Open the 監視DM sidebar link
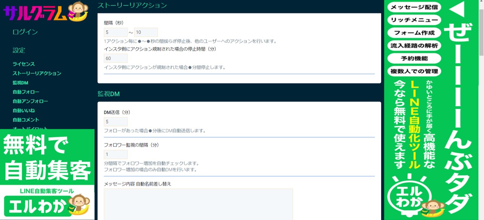The width and height of the screenshot is (484, 220). tap(20, 83)
